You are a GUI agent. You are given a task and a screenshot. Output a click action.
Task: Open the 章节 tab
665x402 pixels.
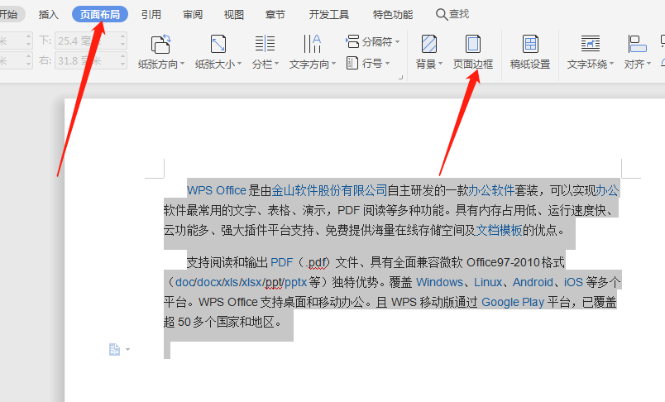(x=275, y=14)
